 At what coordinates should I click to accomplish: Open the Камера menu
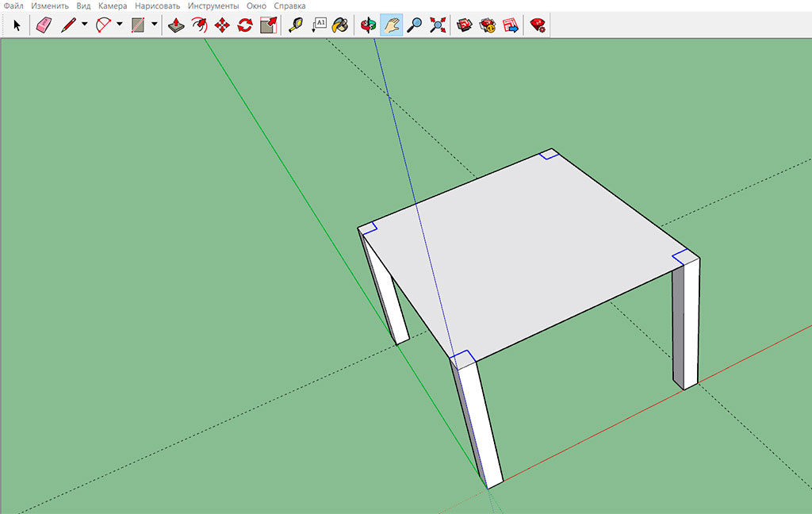(113, 6)
